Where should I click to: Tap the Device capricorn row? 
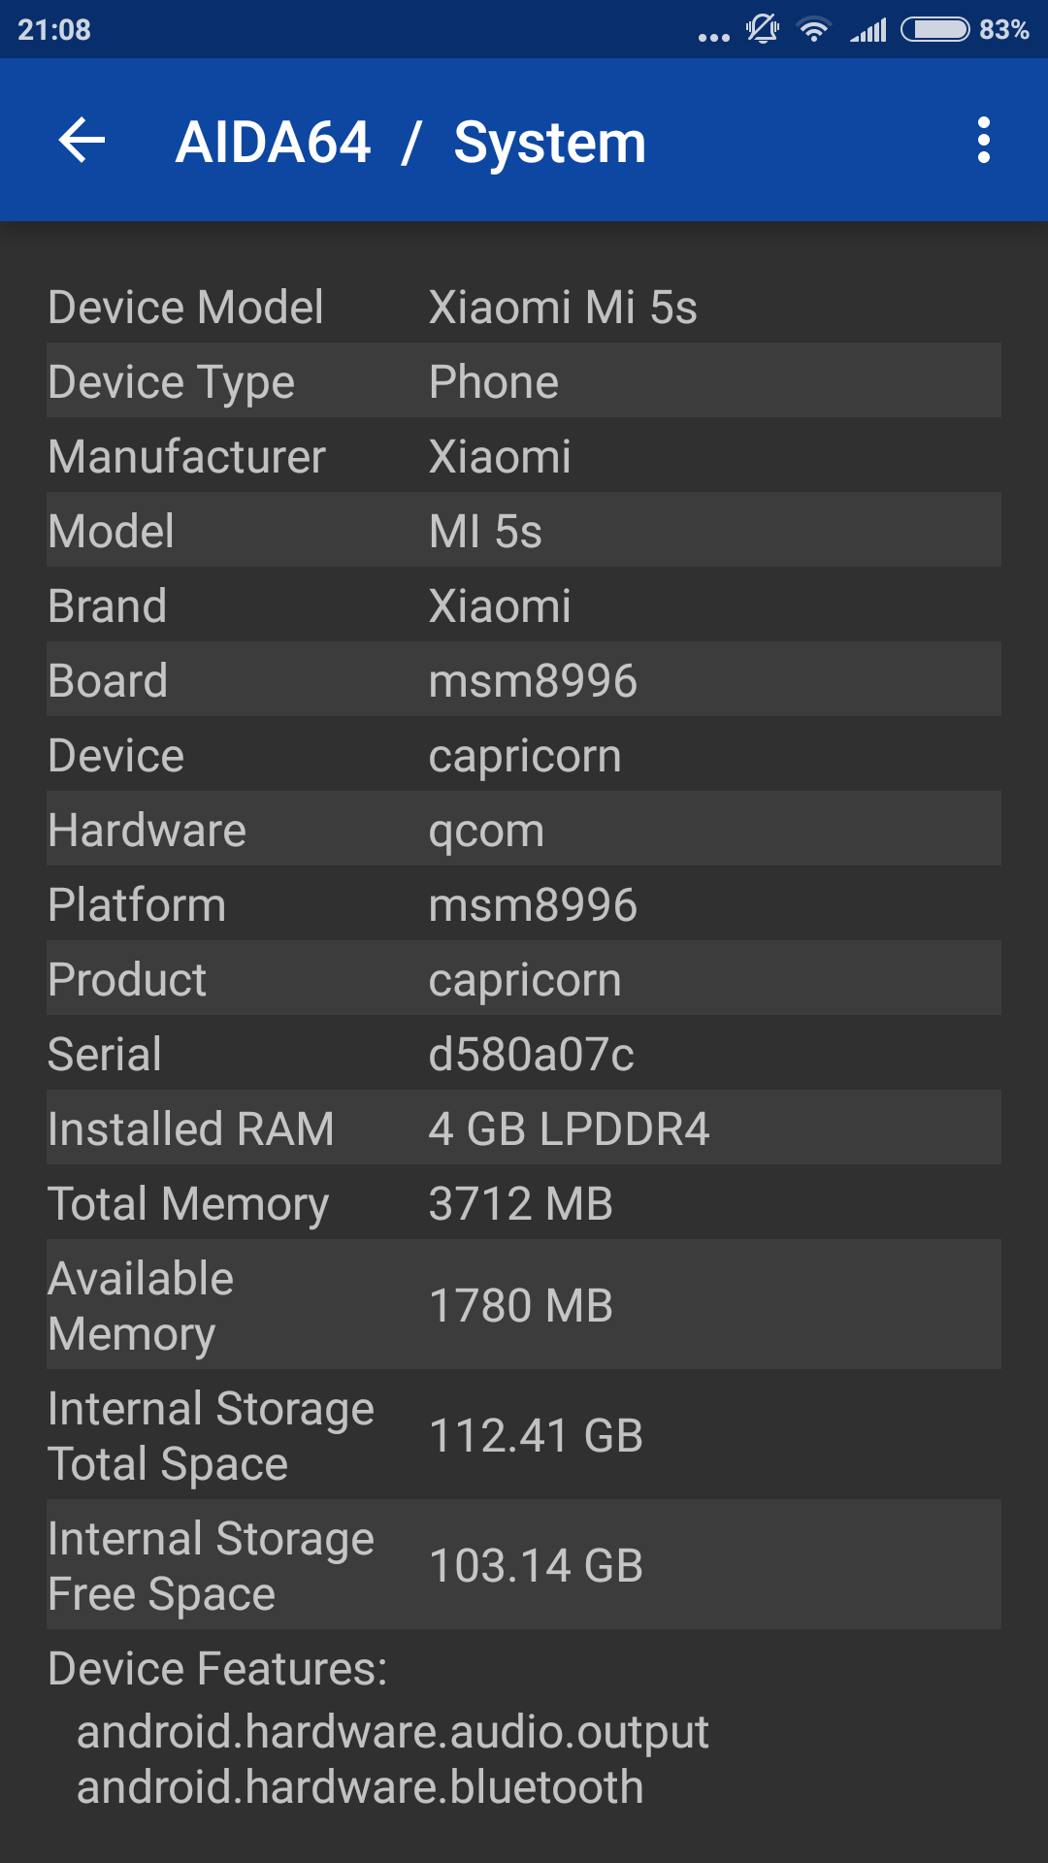524,754
